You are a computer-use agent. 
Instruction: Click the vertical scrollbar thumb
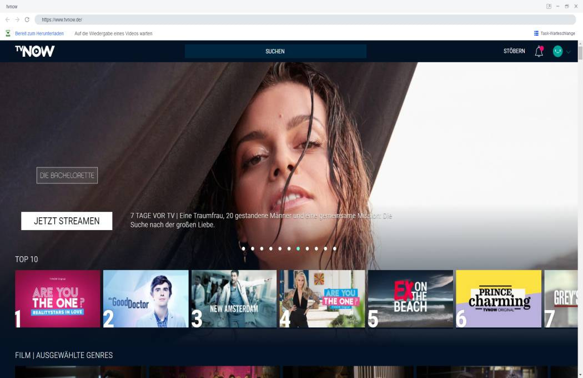[x=580, y=53]
